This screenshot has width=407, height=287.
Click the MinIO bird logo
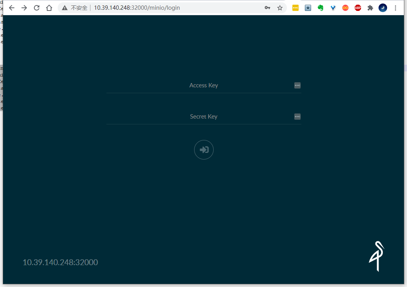[x=377, y=256]
